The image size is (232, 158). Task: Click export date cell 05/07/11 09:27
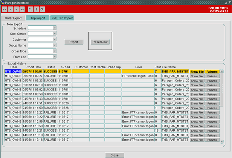32,76
